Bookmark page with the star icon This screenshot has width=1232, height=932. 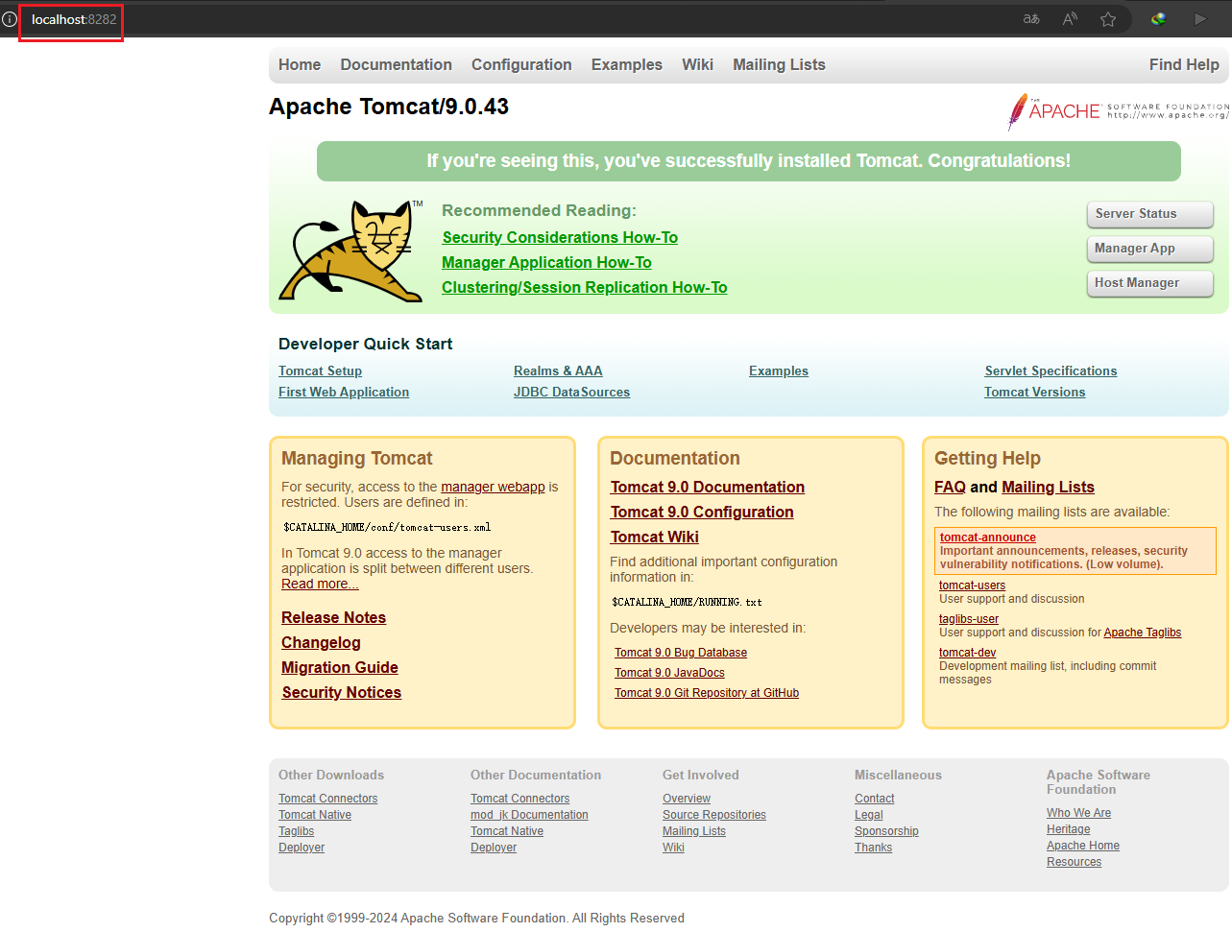click(1108, 19)
